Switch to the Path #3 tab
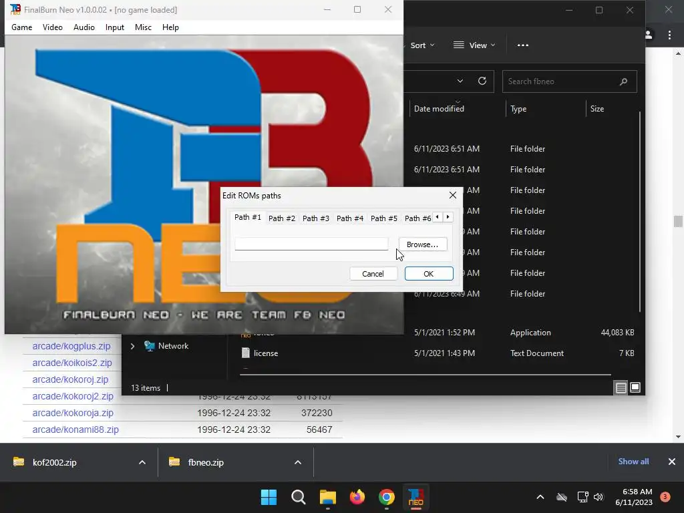The image size is (684, 513). (x=316, y=218)
